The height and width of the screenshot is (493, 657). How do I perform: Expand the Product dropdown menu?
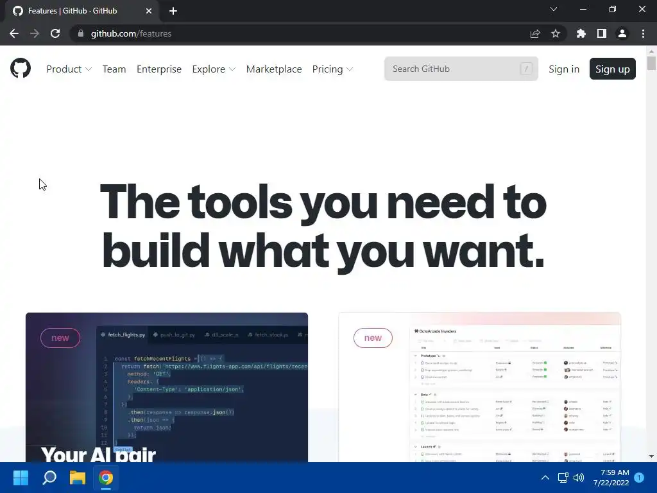[x=69, y=69]
